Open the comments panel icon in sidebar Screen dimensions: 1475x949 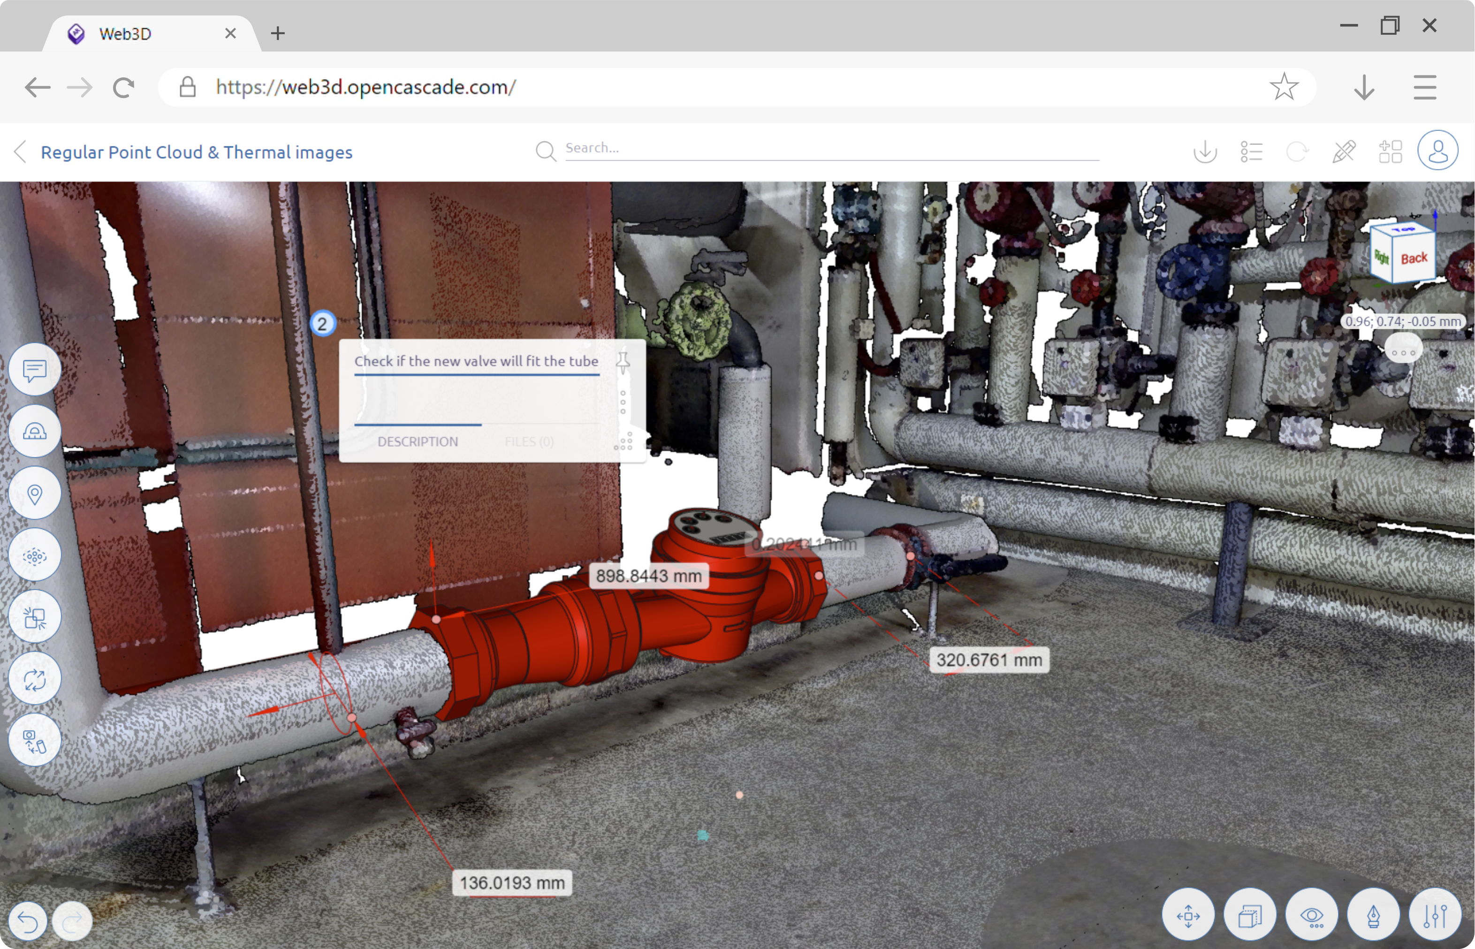click(x=35, y=370)
